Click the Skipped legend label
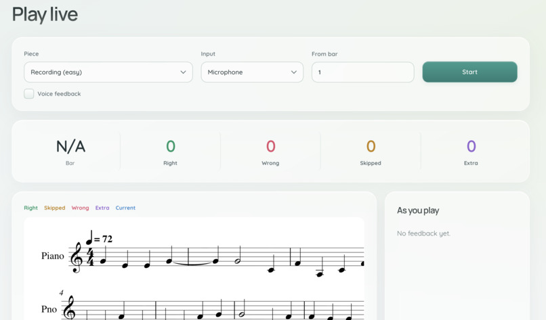Image resolution: width=546 pixels, height=320 pixels. point(55,208)
